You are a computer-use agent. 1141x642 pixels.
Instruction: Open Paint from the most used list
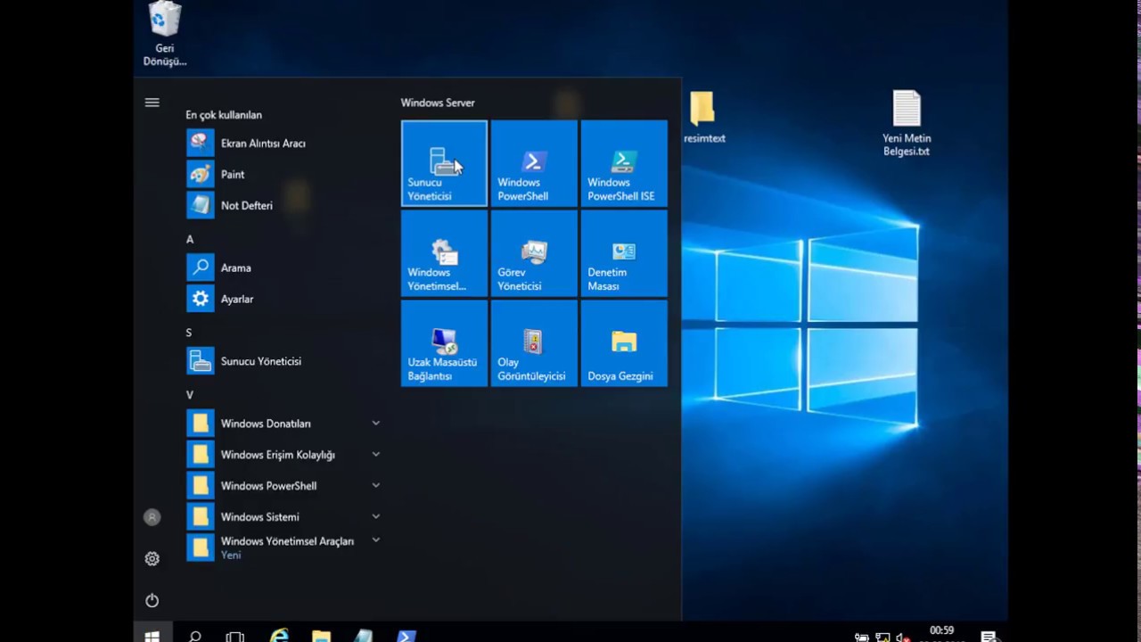(283, 174)
